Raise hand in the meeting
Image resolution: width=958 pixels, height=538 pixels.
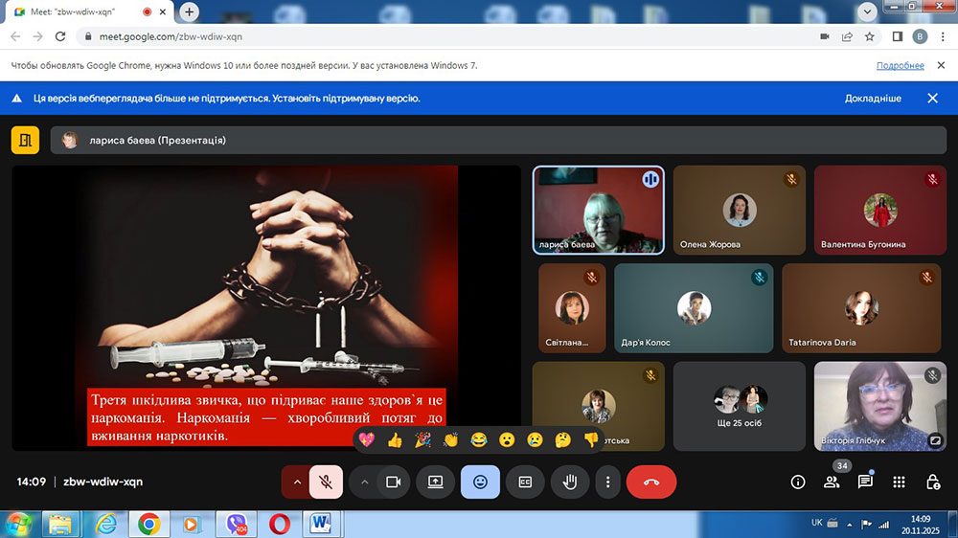point(570,482)
